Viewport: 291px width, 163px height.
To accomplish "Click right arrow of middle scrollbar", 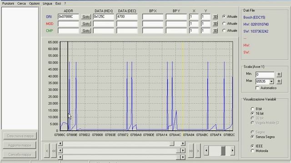I will (x=183, y=150).
